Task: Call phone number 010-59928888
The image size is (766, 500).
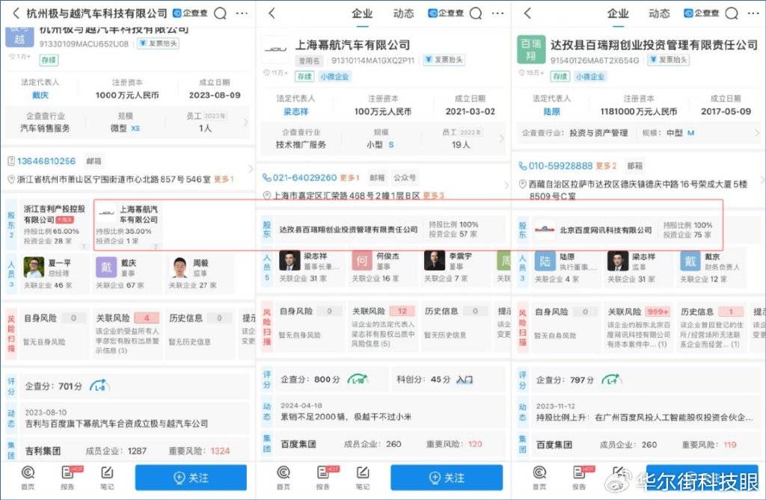Action: pyautogui.click(x=560, y=166)
